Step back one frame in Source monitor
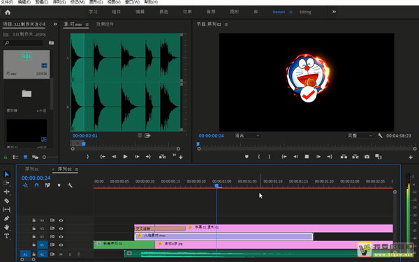 coord(114,157)
